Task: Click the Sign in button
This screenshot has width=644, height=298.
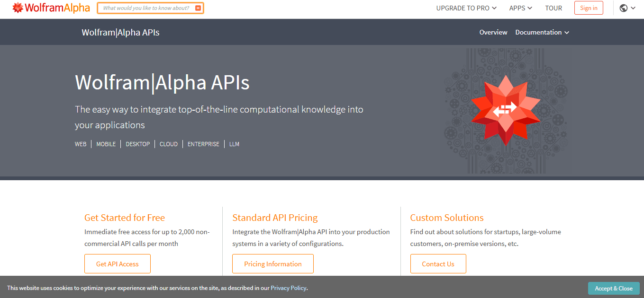Action: (x=589, y=8)
